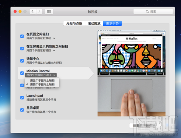
Task: Show all preferences via the grid icon
Action: (49, 11)
